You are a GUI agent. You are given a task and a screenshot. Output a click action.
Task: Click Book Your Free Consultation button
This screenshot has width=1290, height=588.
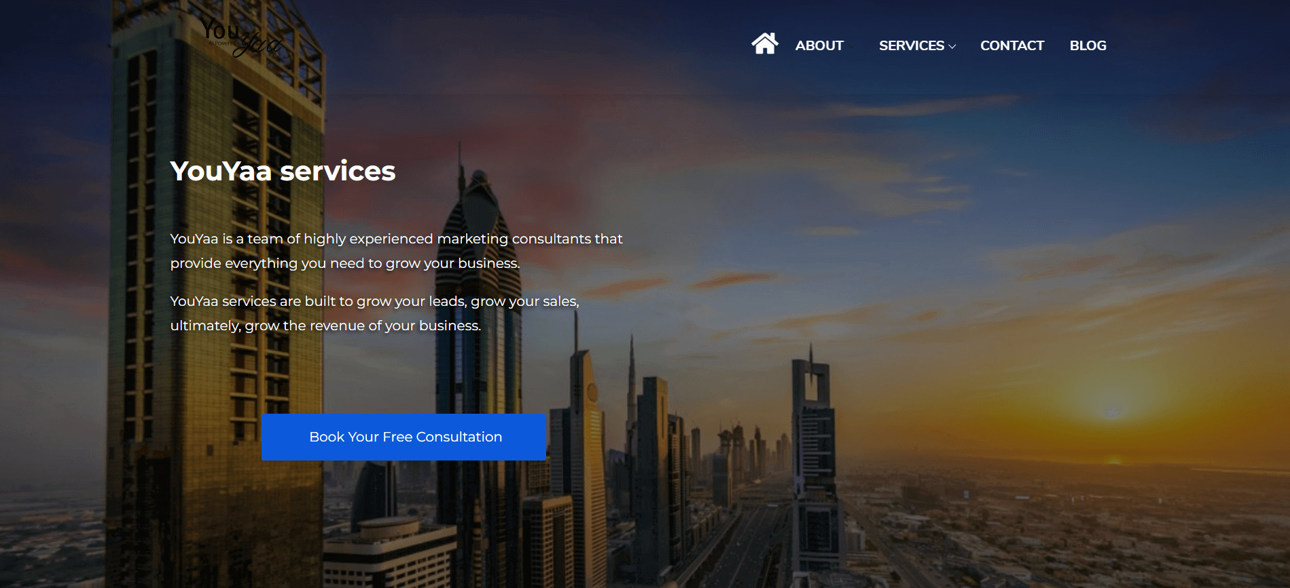pos(404,437)
